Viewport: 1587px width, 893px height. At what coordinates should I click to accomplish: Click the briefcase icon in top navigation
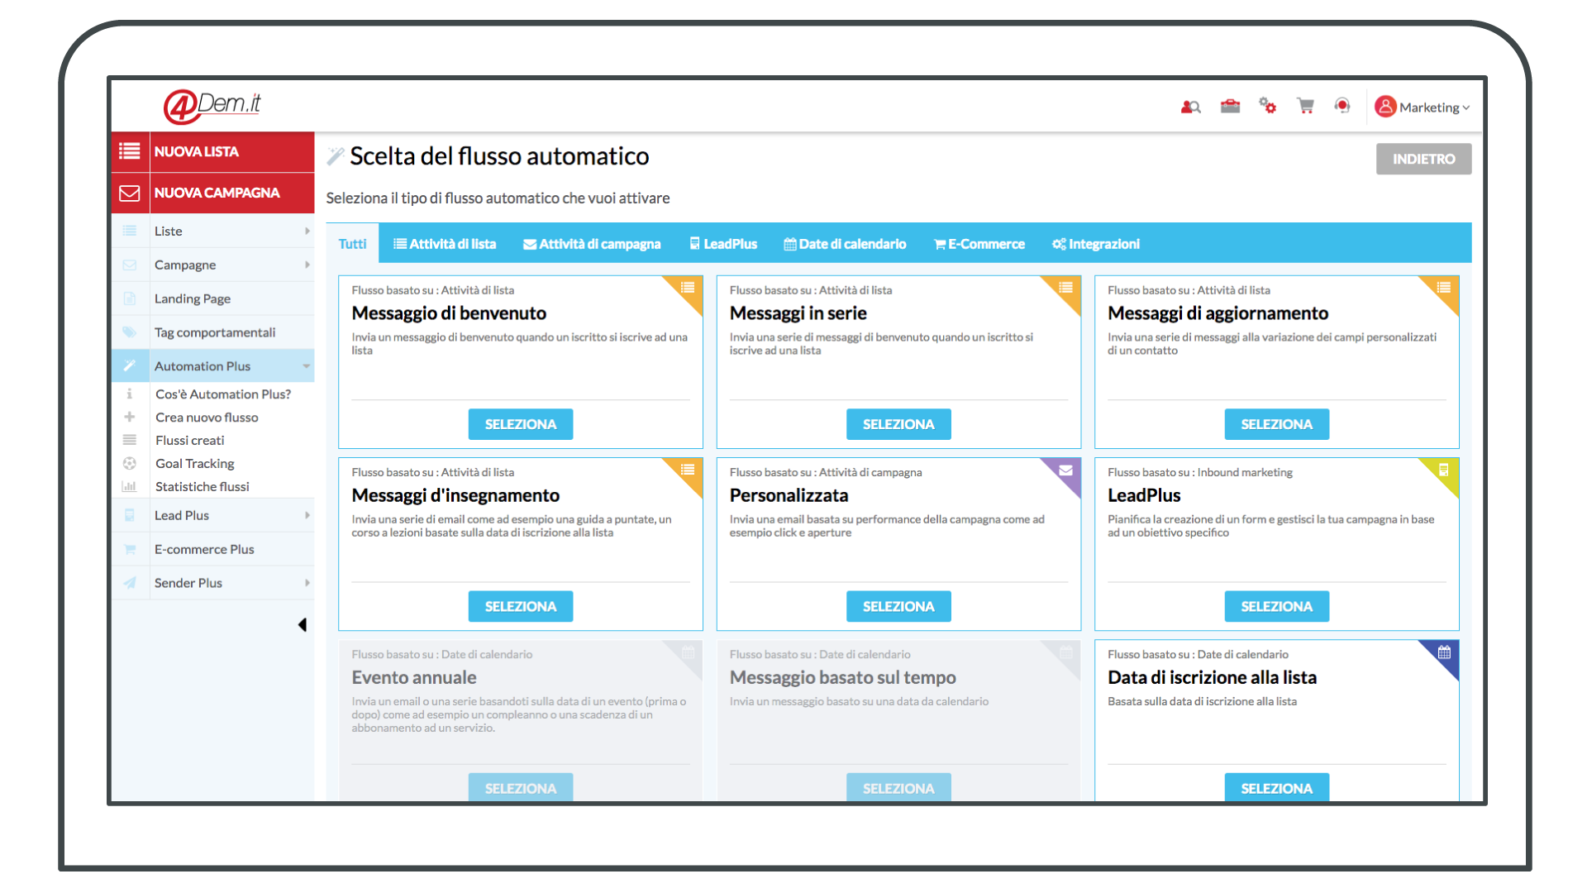(x=1228, y=106)
